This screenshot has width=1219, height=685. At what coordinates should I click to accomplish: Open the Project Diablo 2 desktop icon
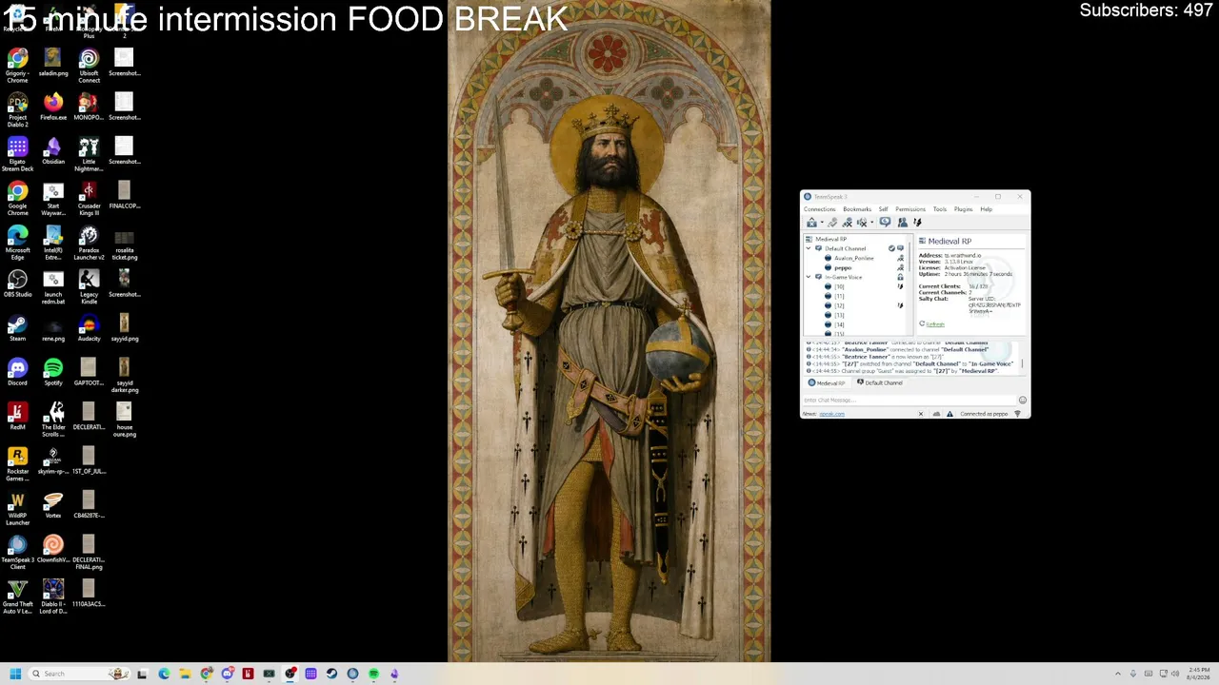pos(17,109)
